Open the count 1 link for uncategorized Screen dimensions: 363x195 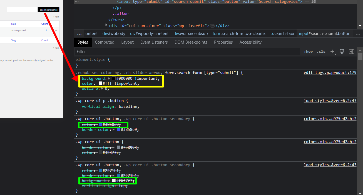tap(46, 30)
